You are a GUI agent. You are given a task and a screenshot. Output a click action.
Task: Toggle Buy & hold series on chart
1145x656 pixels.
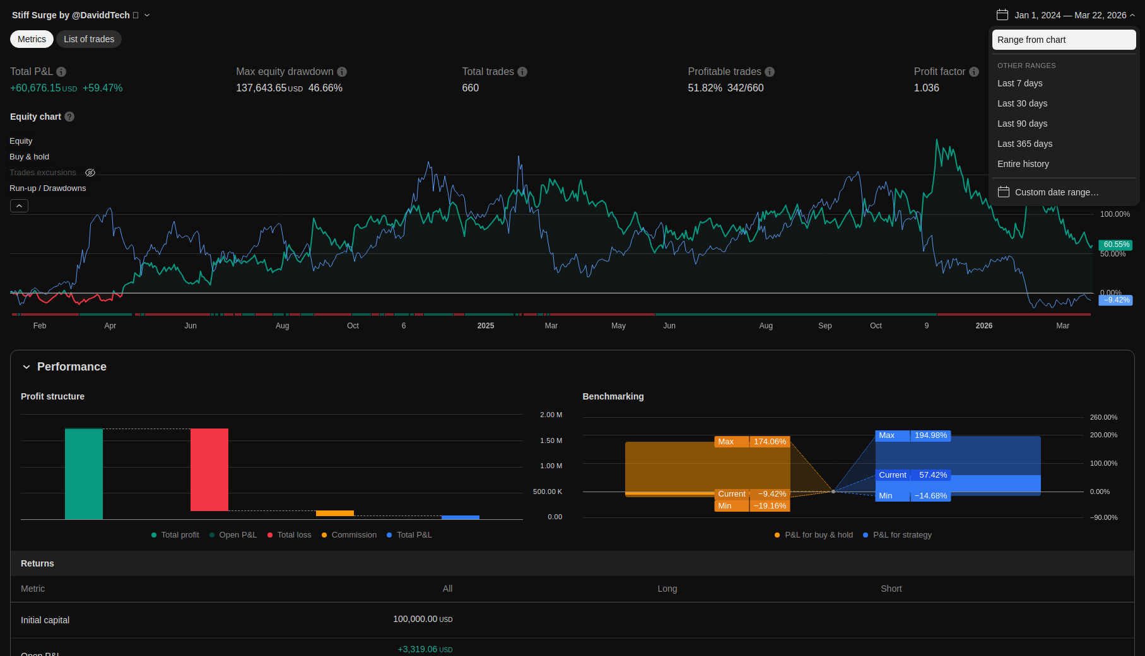(x=29, y=157)
